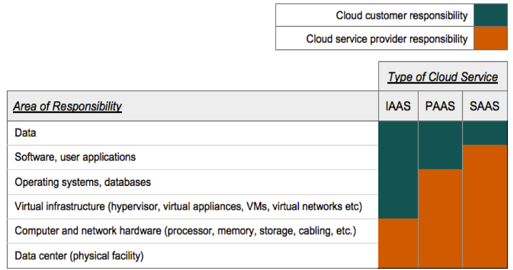Click the orange provider responsibility legend swatch
Screen dimensions: 513x270
(x=491, y=39)
